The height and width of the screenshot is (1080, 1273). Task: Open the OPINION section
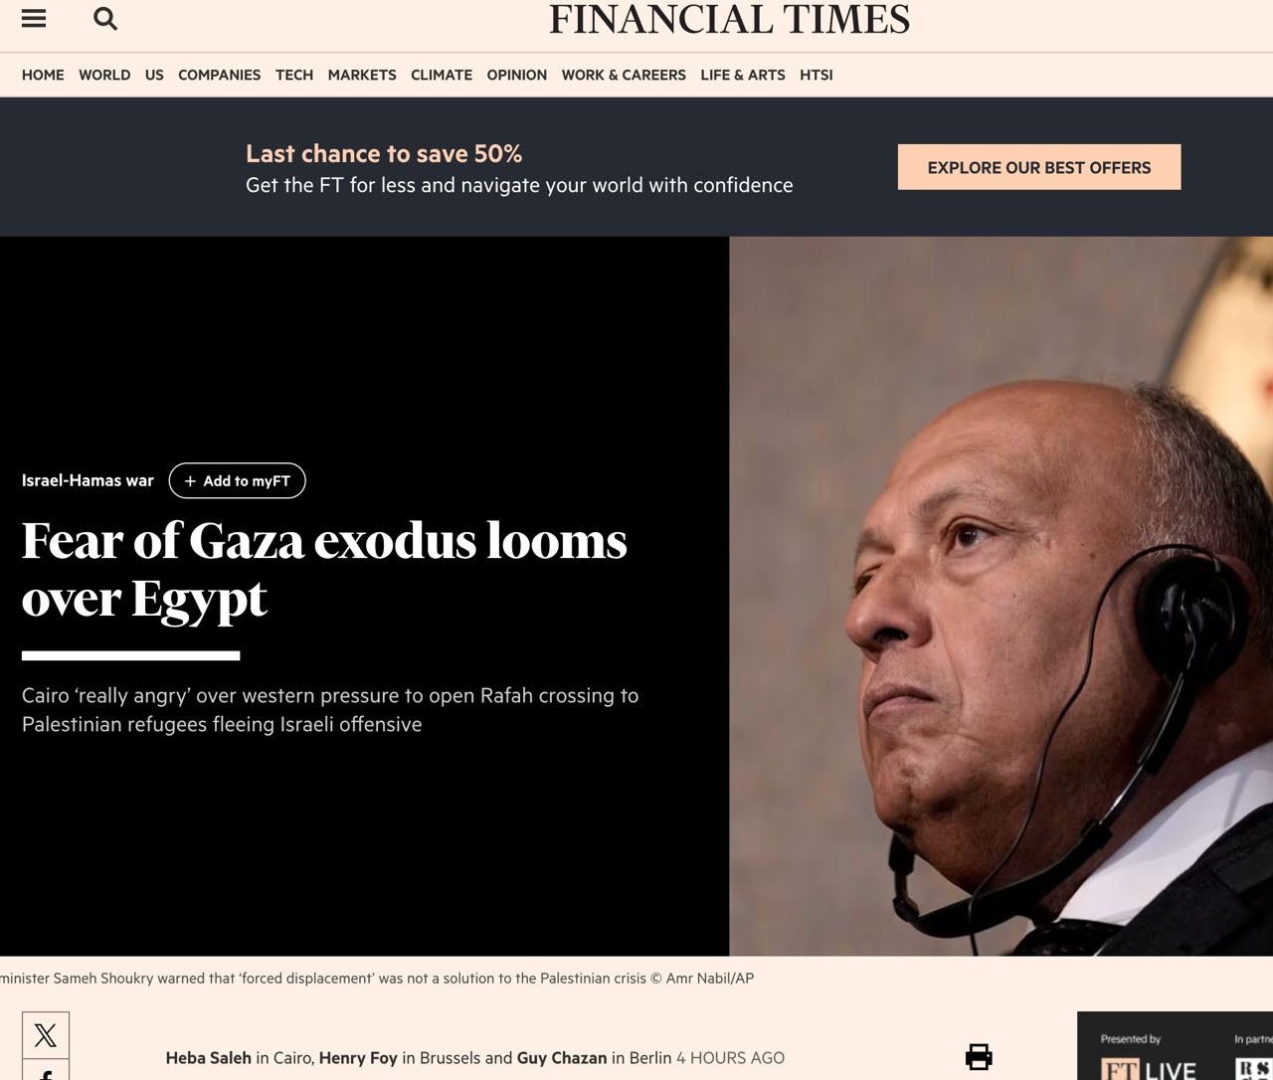click(517, 75)
